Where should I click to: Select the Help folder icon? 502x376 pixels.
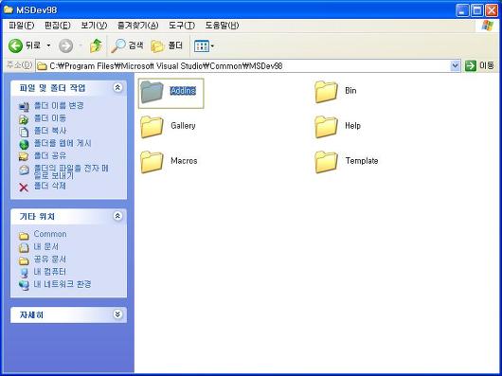(x=326, y=127)
